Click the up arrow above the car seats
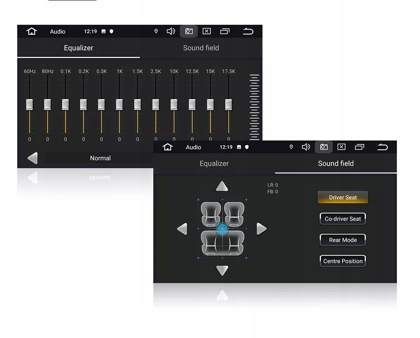The height and width of the screenshot is (338, 420). (222, 186)
